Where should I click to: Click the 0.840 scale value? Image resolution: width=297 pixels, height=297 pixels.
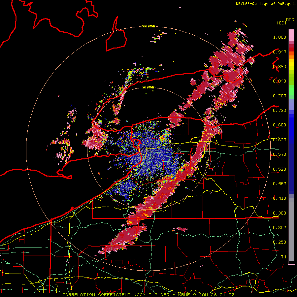pos(280,81)
